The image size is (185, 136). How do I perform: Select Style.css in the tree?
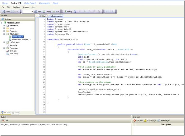[13, 51]
